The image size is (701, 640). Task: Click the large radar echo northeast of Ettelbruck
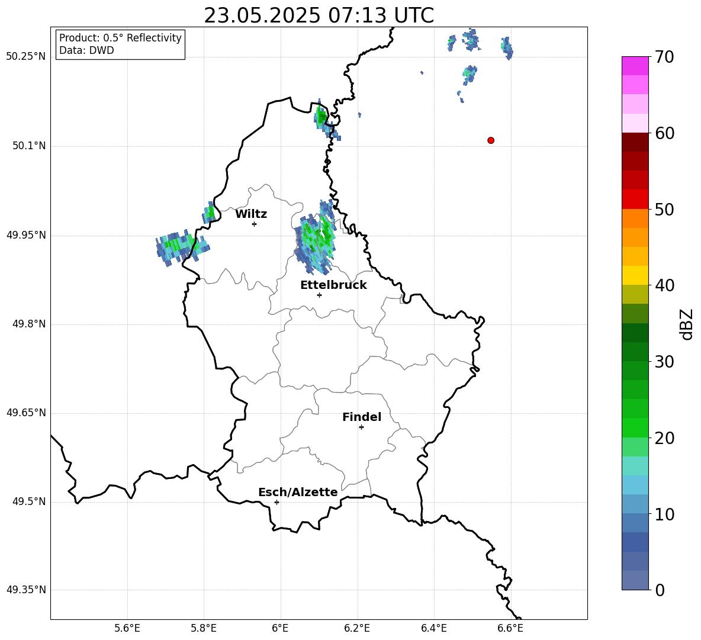tap(316, 238)
